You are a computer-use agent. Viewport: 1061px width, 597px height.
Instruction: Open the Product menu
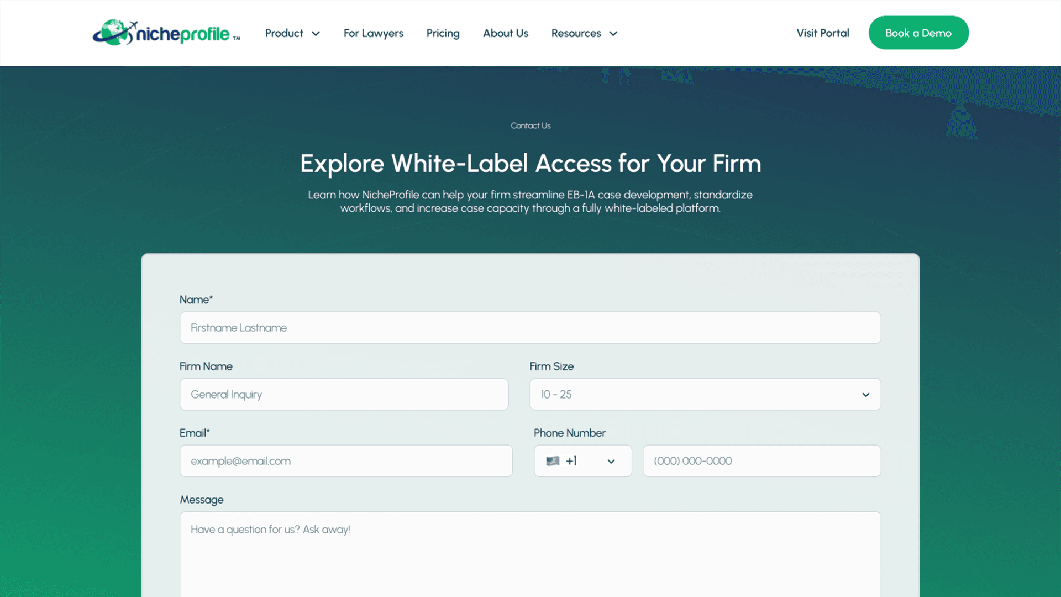[x=292, y=33]
